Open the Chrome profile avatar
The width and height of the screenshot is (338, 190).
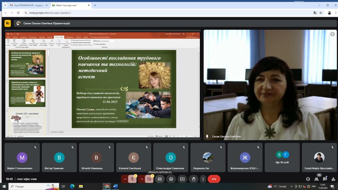tap(330, 13)
